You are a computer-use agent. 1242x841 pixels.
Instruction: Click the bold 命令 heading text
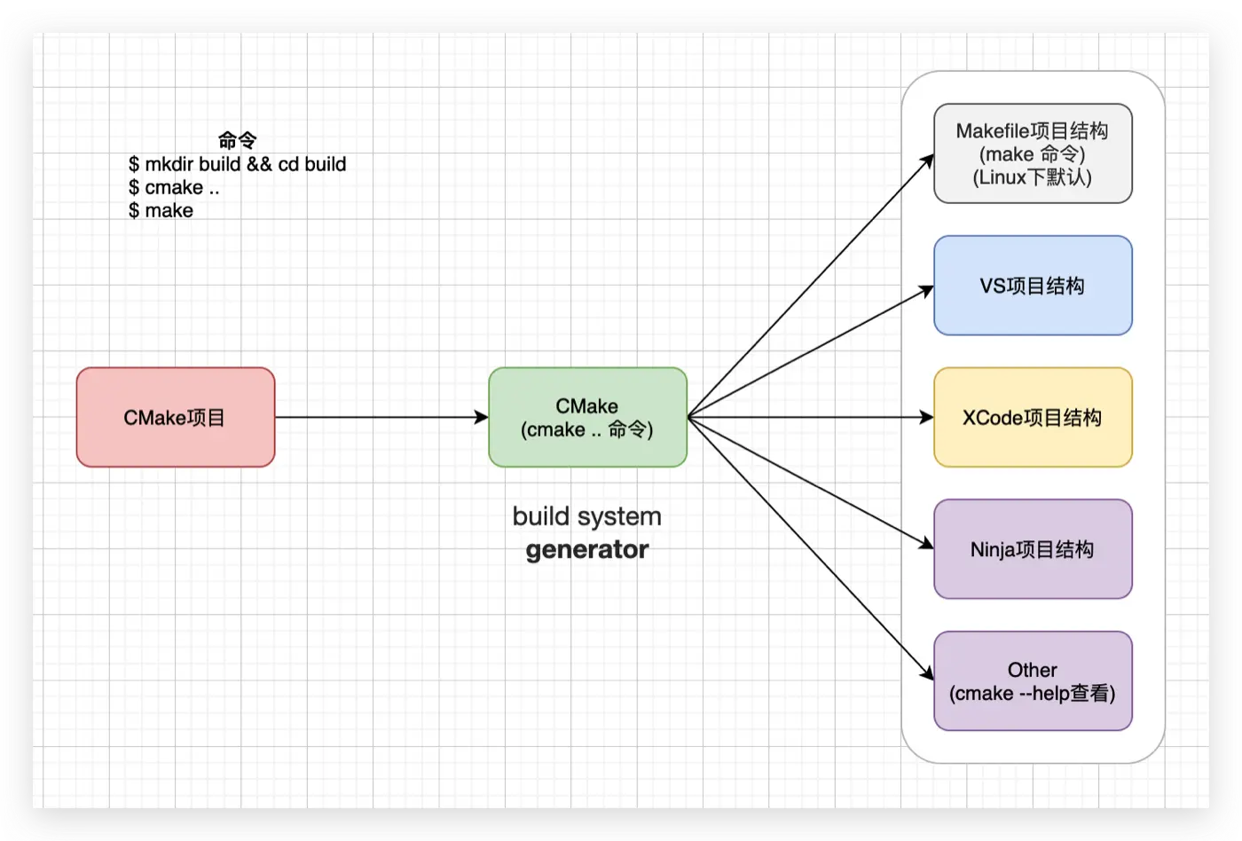coord(237,140)
